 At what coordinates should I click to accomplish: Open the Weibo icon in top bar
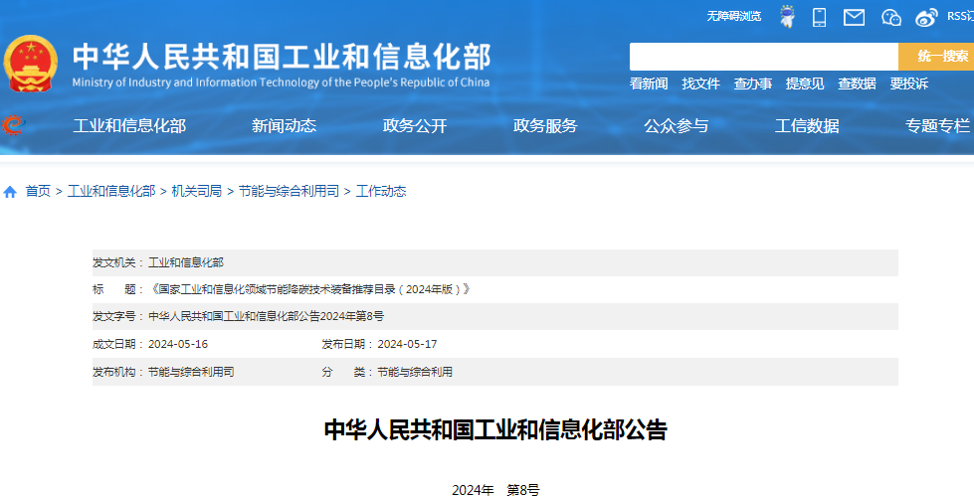[926, 17]
